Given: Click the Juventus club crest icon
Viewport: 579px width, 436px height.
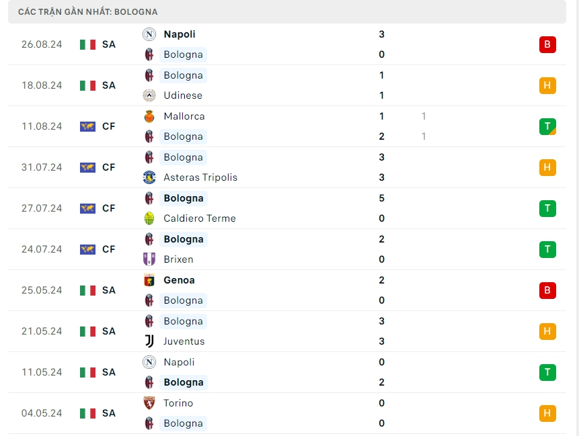Looking at the screenshot, I should [x=149, y=341].
